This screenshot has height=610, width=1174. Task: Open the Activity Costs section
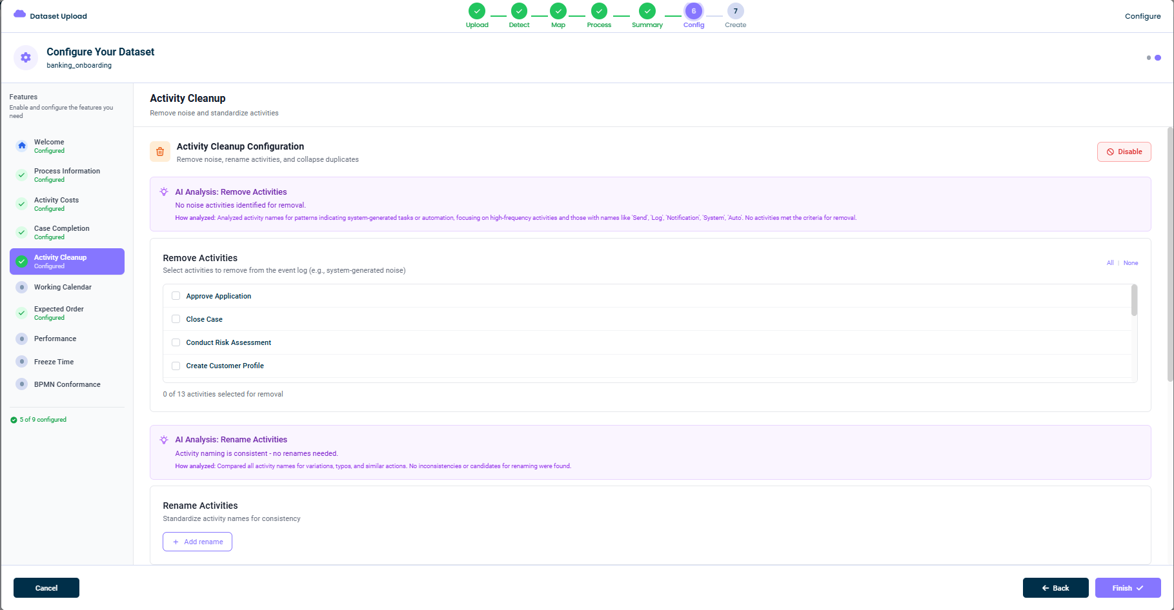coord(67,204)
